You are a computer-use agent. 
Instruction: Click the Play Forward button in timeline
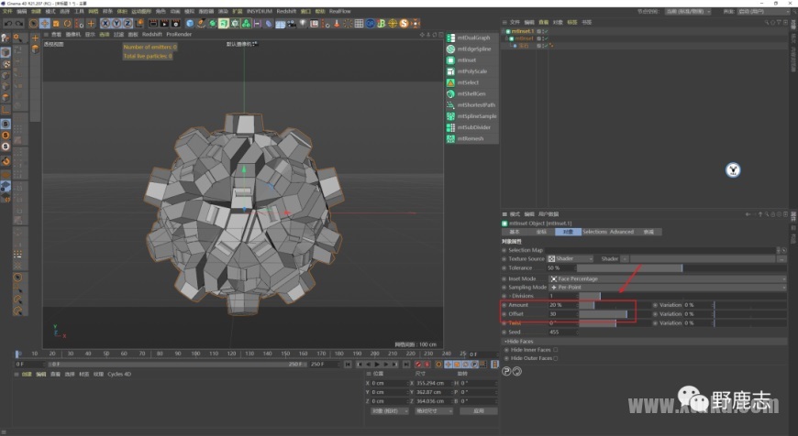[x=377, y=365]
